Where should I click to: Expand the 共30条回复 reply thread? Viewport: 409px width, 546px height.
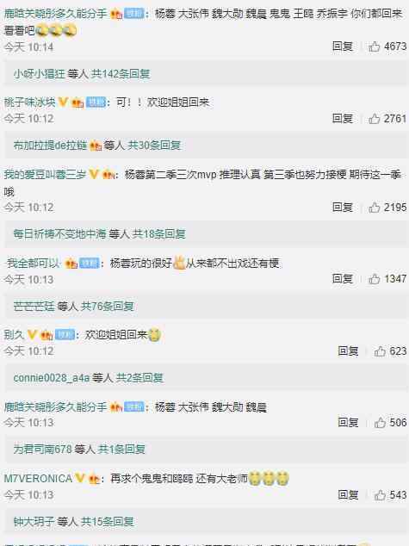[x=154, y=146]
